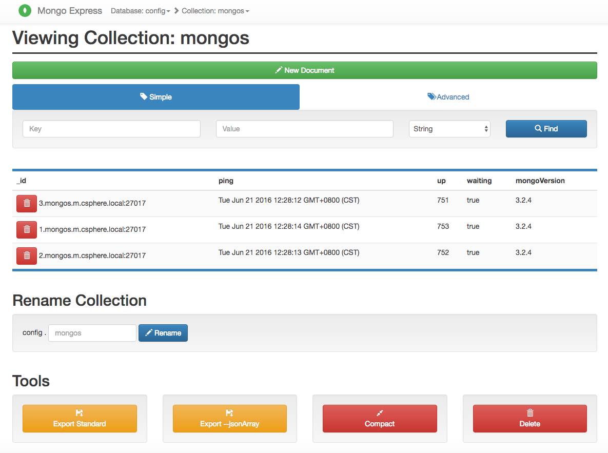
Task: Click the export icon on Export Standard
Action: pyautogui.click(x=79, y=412)
